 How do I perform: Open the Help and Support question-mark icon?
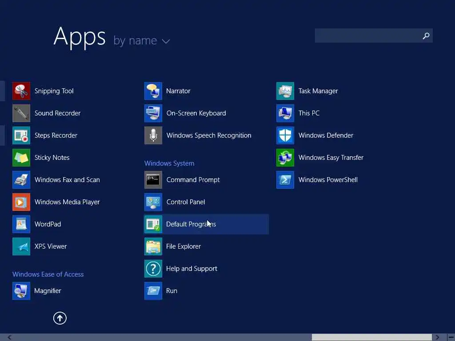tap(153, 269)
